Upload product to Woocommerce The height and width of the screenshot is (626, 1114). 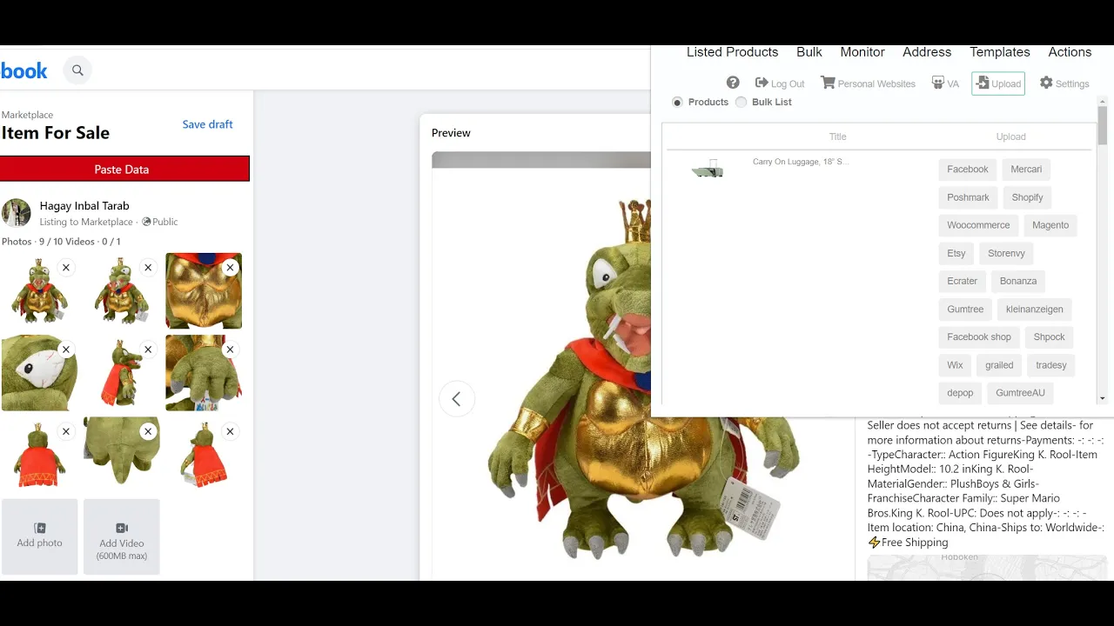(x=978, y=225)
